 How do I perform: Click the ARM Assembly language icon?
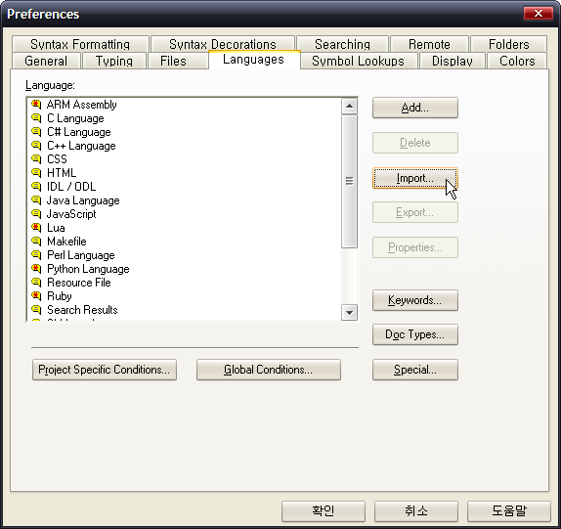[x=36, y=105]
